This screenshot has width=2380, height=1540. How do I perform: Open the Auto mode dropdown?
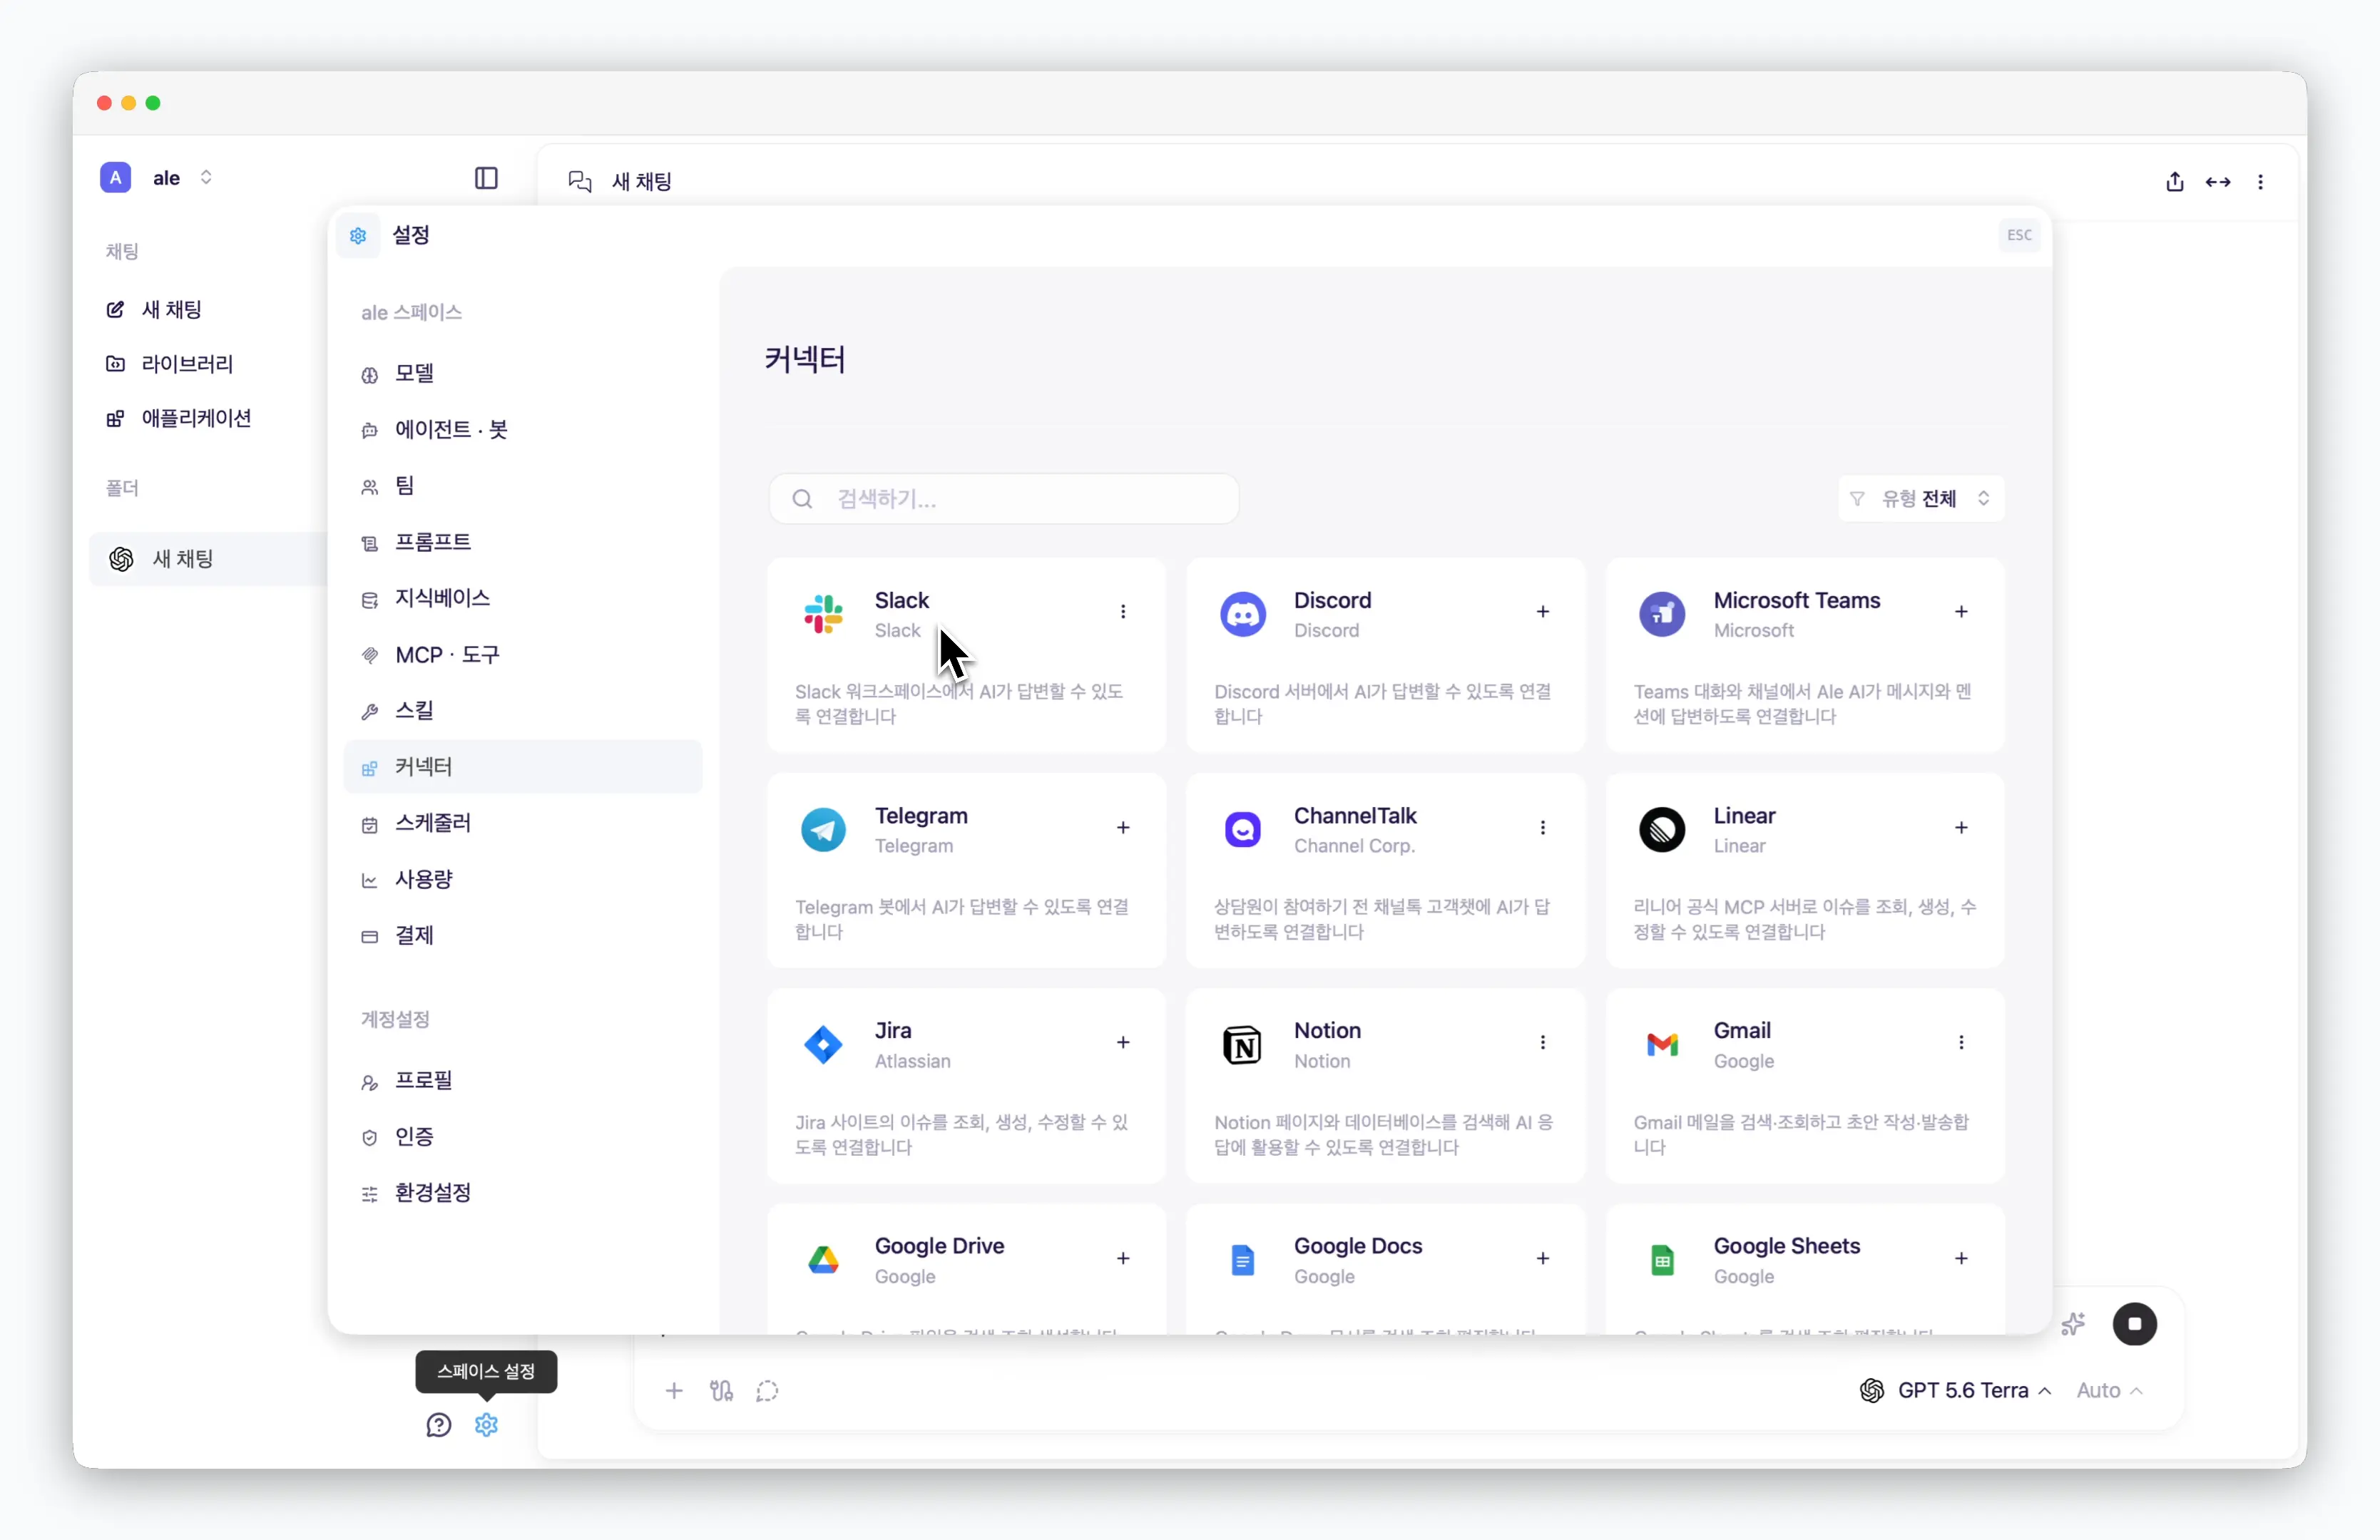[2109, 1390]
